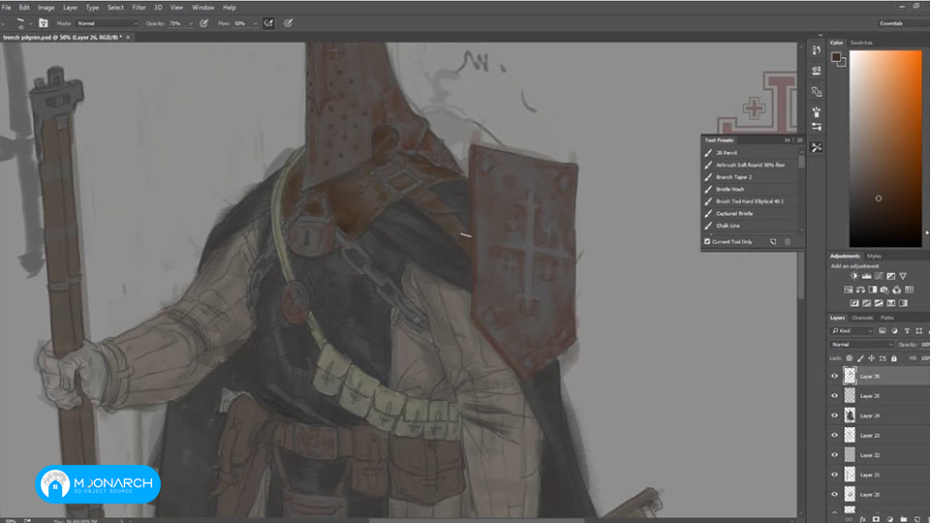
Task: Hide Layer 26 eye icon
Action: point(834,376)
